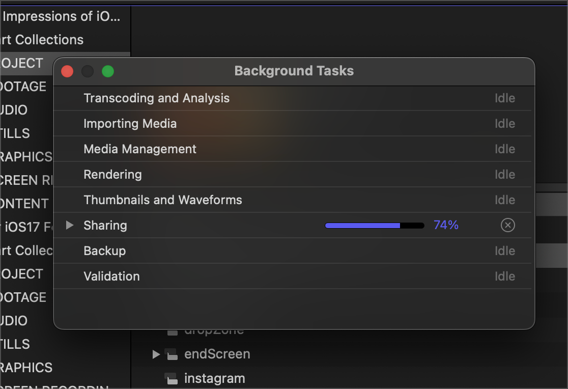Viewport: 568px width, 389px height.
Task: Click the instagram folder icon
Action: click(x=172, y=378)
